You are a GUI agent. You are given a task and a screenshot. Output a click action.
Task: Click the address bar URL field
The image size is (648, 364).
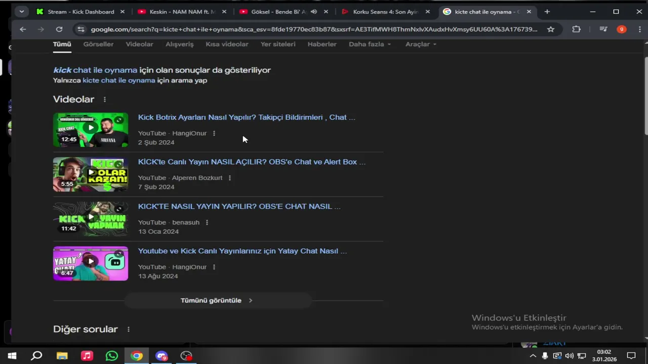314,29
